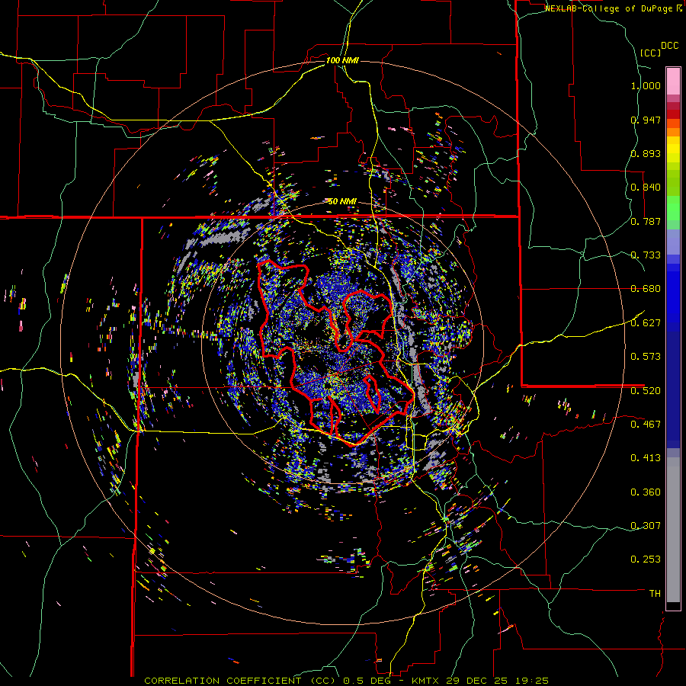Click the [CC] units label above the scale
Viewport: 686px width, 686px height.
click(x=650, y=53)
